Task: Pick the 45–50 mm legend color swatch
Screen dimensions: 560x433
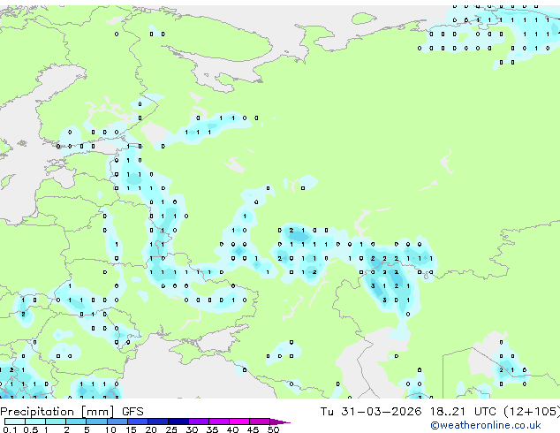Action: pyautogui.click(x=260, y=422)
